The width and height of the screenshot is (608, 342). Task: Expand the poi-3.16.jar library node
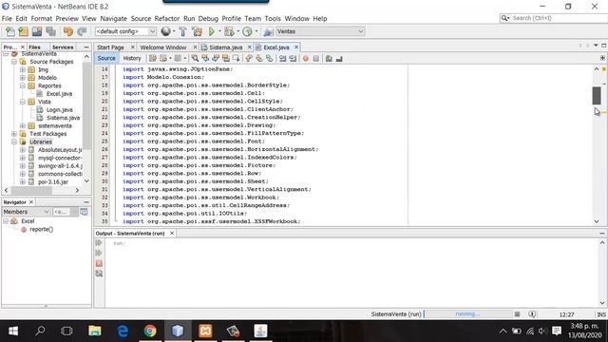[x=23, y=181]
